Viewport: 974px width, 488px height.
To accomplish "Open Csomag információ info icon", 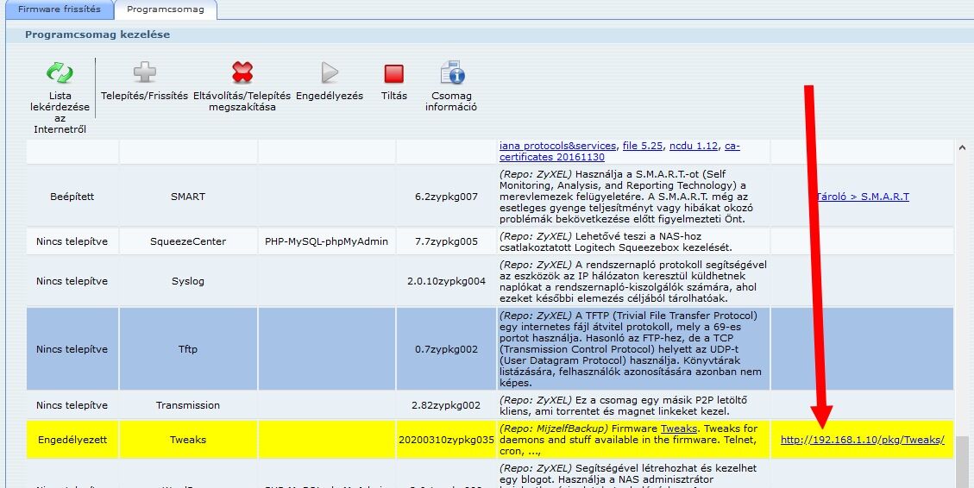I will (452, 72).
